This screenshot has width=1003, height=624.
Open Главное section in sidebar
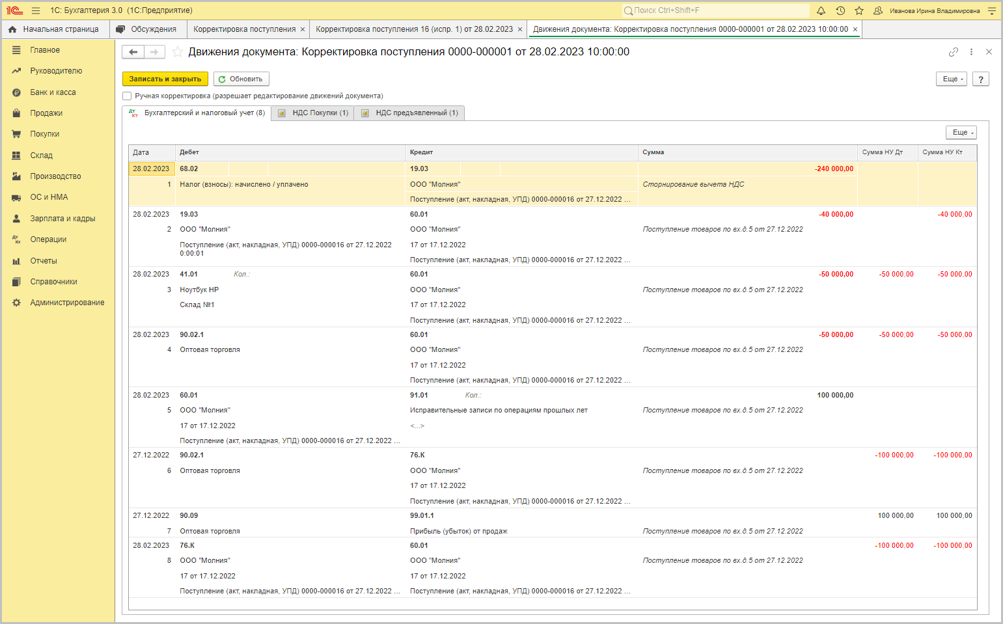click(x=45, y=50)
